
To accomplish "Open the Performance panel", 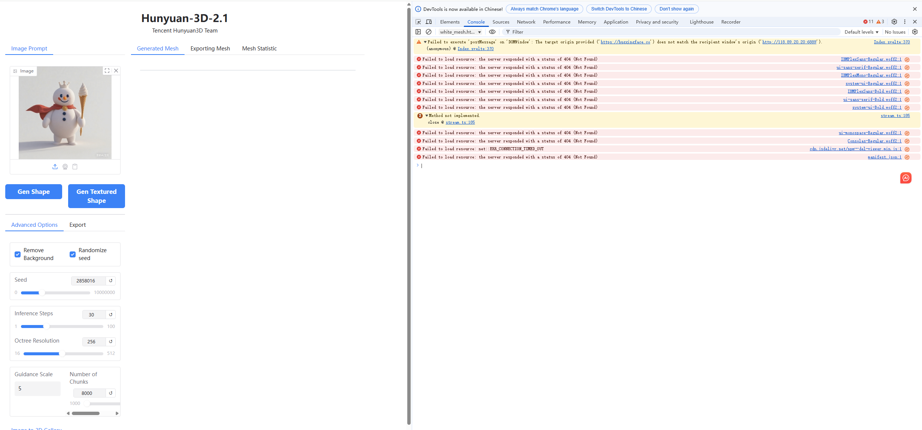I will click(x=557, y=22).
